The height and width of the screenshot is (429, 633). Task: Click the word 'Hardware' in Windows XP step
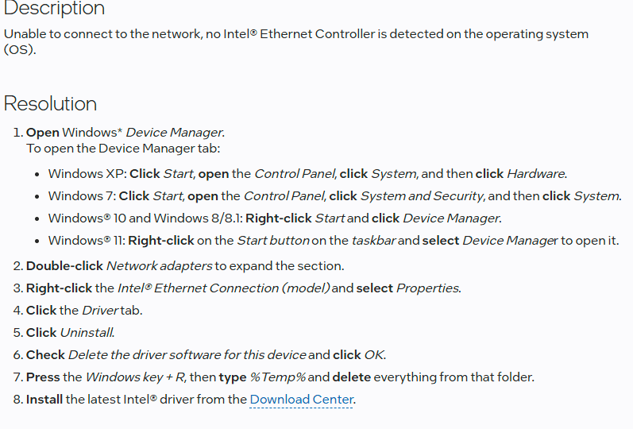pos(536,174)
